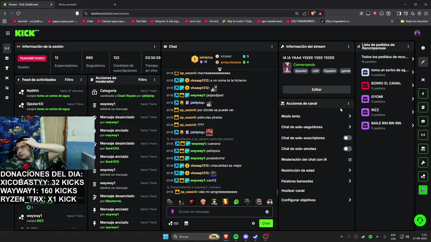
Task: Open the three-dot menu of Información del stream
Action: tap(349, 46)
